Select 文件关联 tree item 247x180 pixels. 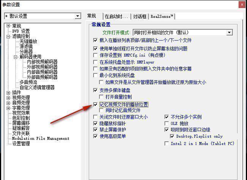tap(21, 134)
